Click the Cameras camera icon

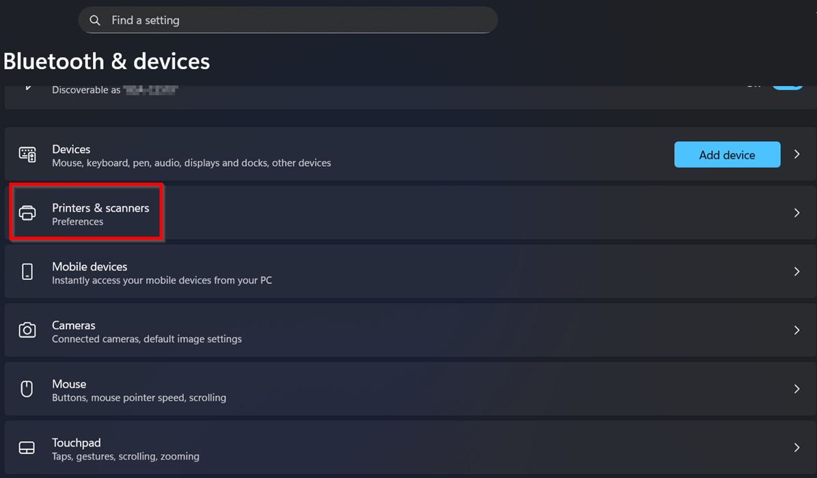pyautogui.click(x=27, y=331)
